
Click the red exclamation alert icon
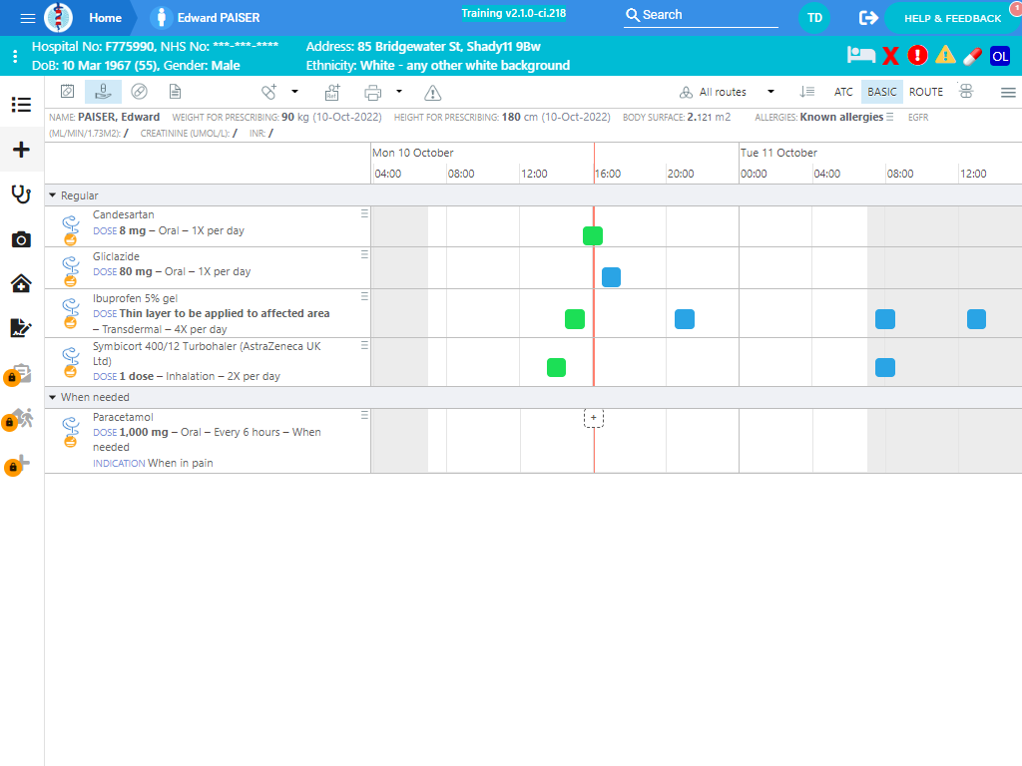click(x=918, y=56)
